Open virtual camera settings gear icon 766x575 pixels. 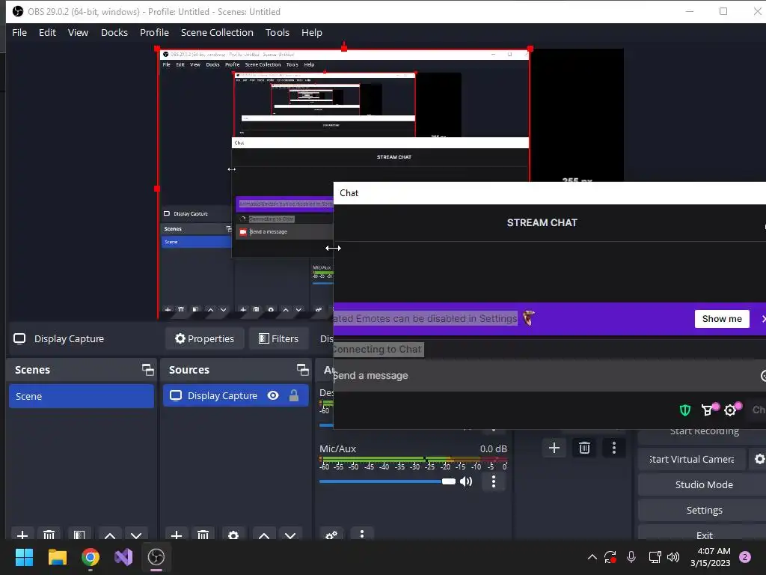pyautogui.click(x=759, y=459)
